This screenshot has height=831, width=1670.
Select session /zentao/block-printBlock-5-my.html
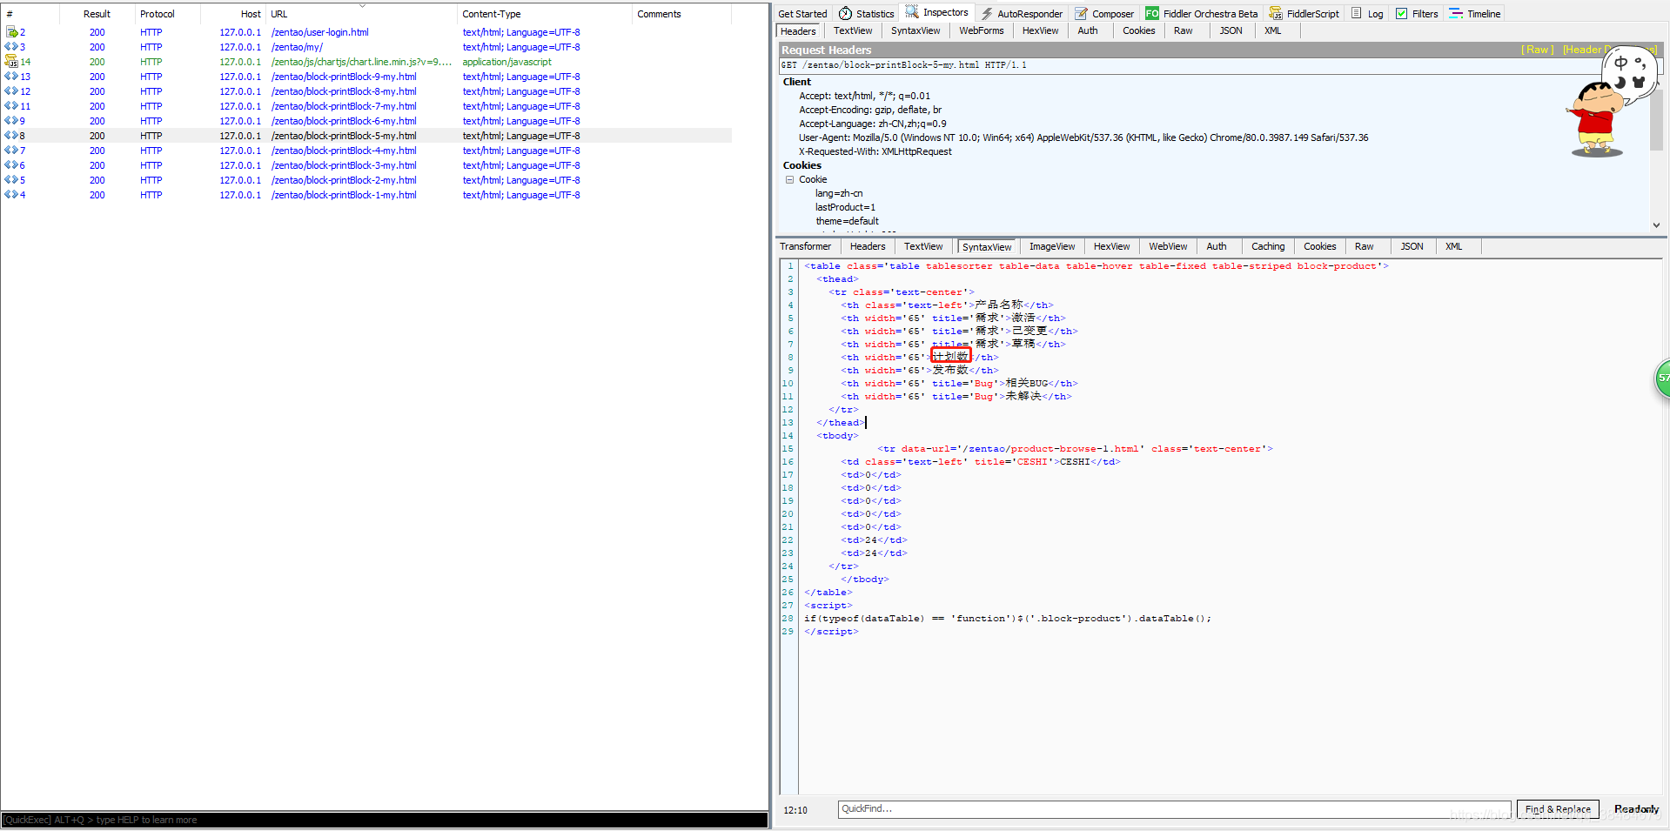pyautogui.click(x=366, y=136)
